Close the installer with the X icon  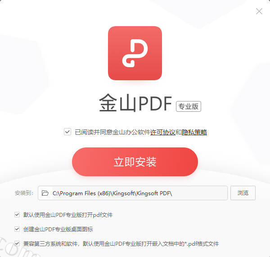point(259,11)
